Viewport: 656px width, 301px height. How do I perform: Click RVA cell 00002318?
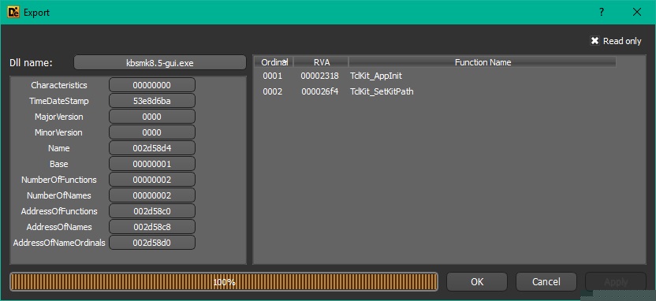319,76
